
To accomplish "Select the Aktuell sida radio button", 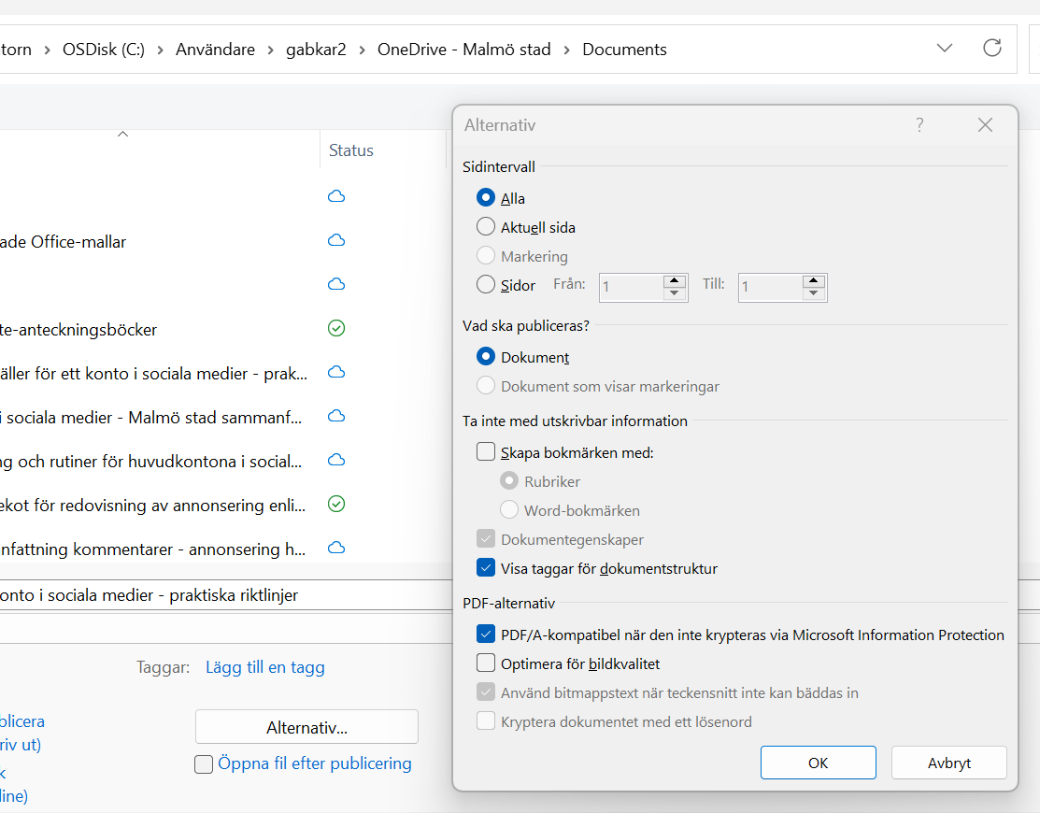I will pyautogui.click(x=486, y=227).
